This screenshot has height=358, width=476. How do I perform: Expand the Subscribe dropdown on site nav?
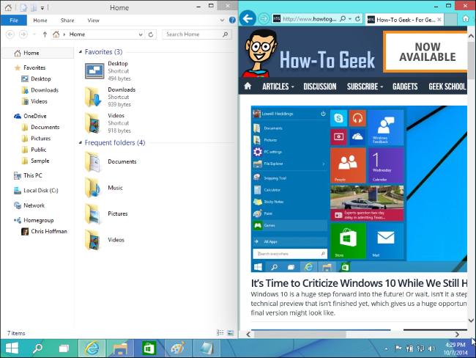coord(365,87)
